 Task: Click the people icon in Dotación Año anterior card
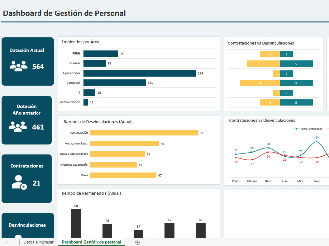pyautogui.click(x=18, y=126)
